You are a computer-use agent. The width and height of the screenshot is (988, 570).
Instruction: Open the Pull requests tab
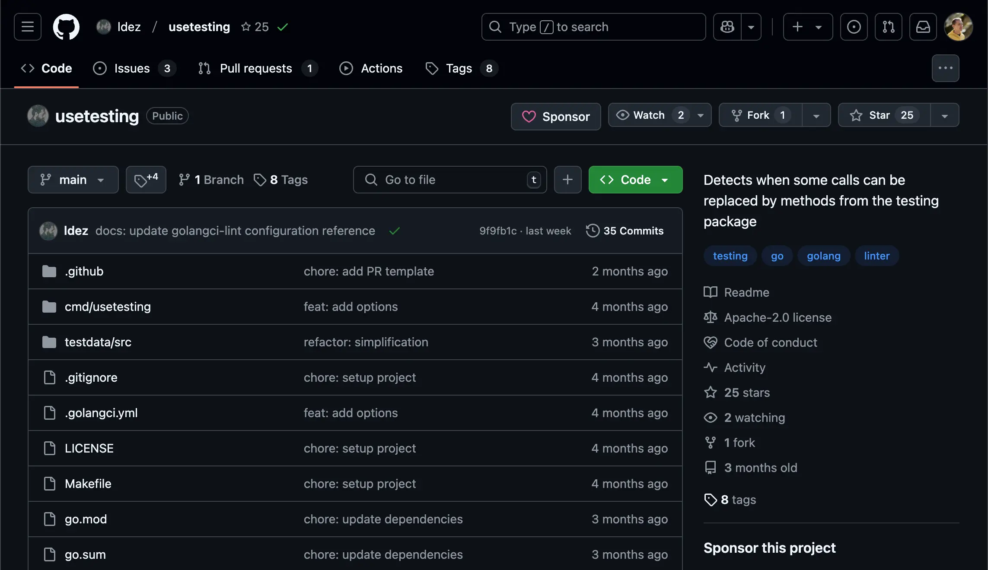tap(256, 68)
